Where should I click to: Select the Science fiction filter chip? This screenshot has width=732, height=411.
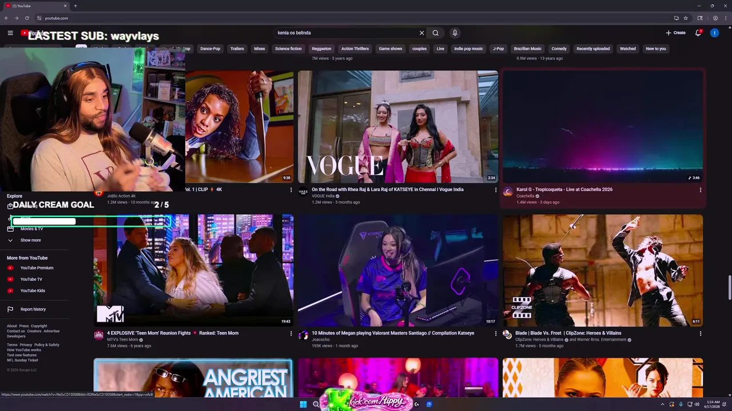288,49
